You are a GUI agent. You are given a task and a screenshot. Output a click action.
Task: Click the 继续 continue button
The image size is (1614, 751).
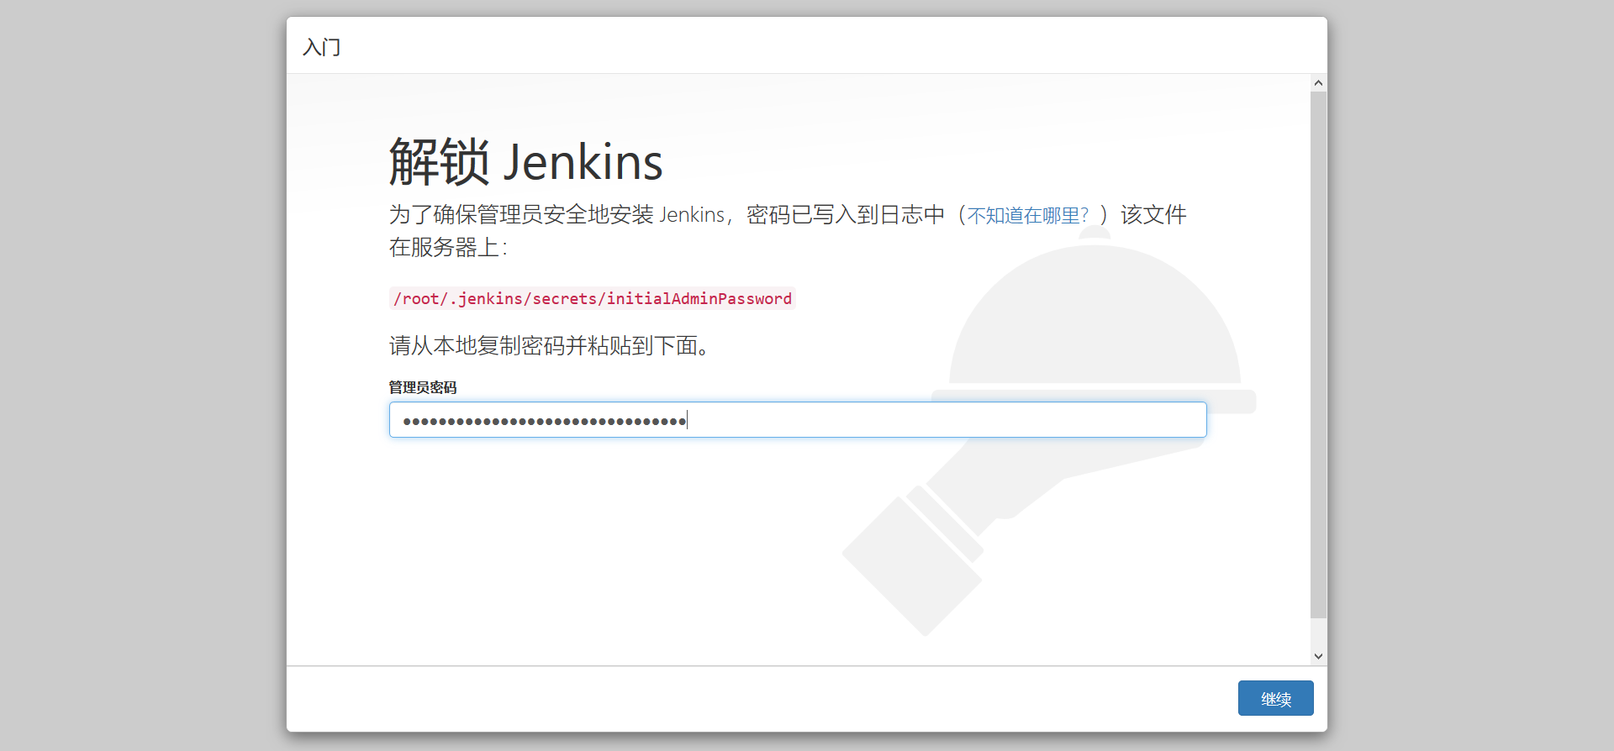coord(1275,698)
